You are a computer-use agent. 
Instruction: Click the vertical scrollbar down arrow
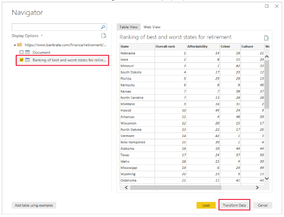tap(266, 178)
